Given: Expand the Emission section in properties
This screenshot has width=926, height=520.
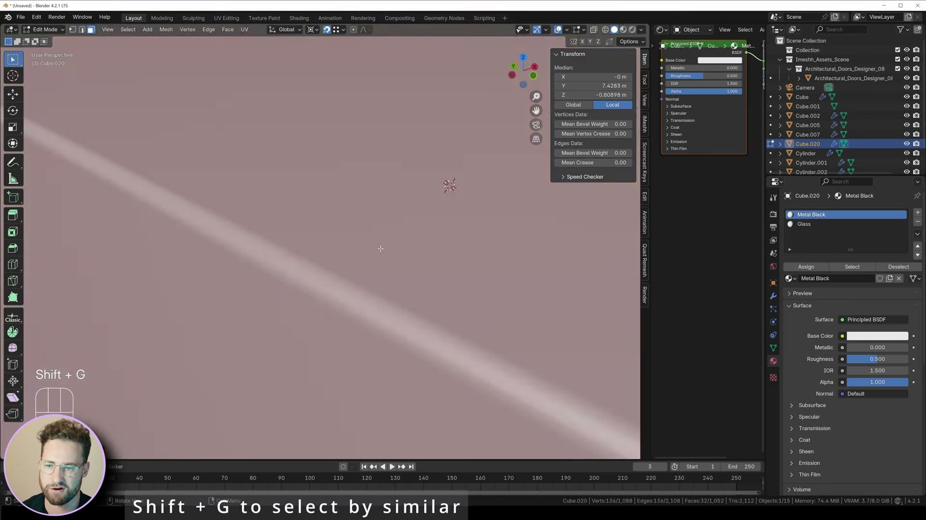Looking at the screenshot, I should click(x=809, y=463).
